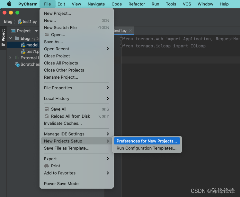Open the Project view dropdown arrow
The image size is (240, 197).
(36, 31)
